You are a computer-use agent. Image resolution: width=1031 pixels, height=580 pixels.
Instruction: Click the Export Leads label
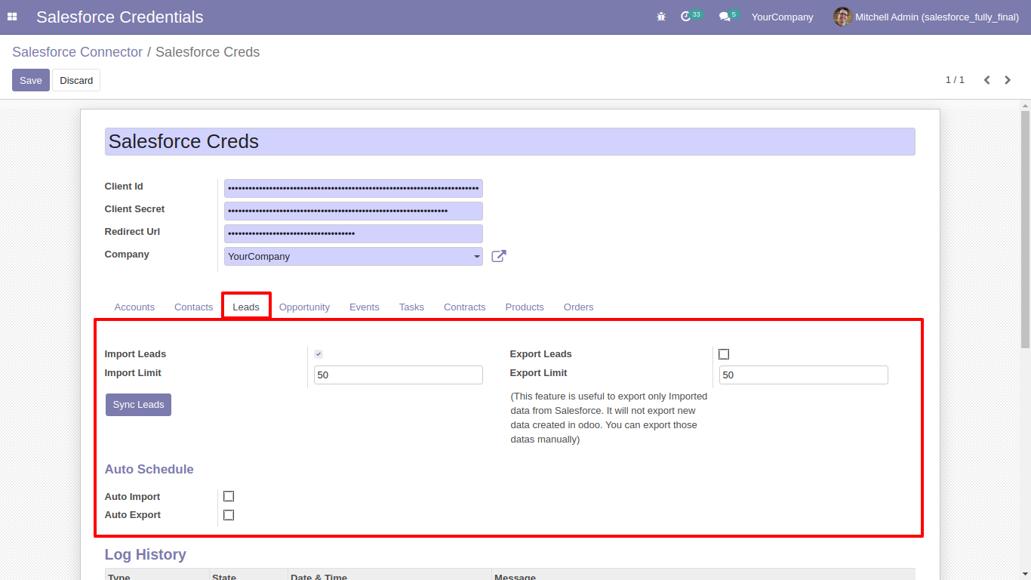coord(540,354)
